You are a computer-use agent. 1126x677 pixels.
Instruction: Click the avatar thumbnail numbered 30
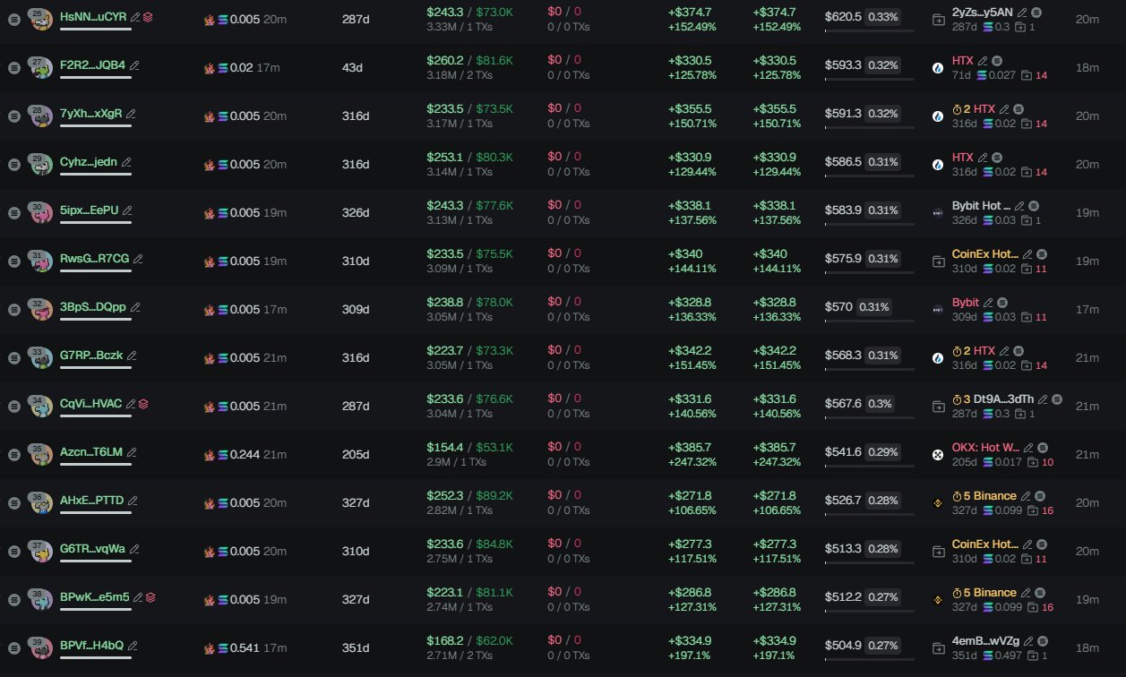tap(40, 211)
